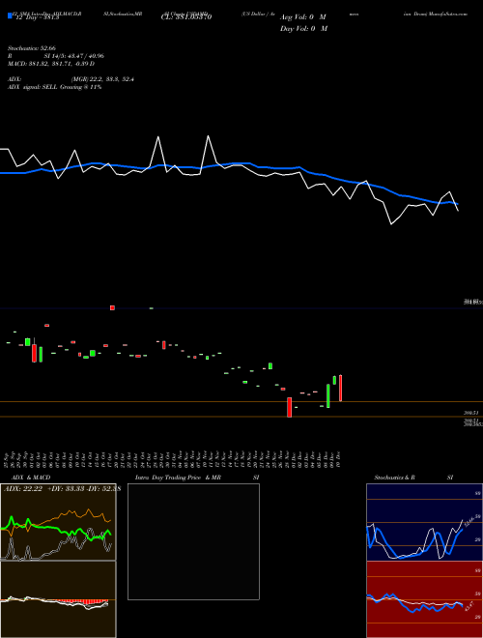Click the empty Intra Day Trading Price panel
The height and width of the screenshot is (638, 483).
193,541
